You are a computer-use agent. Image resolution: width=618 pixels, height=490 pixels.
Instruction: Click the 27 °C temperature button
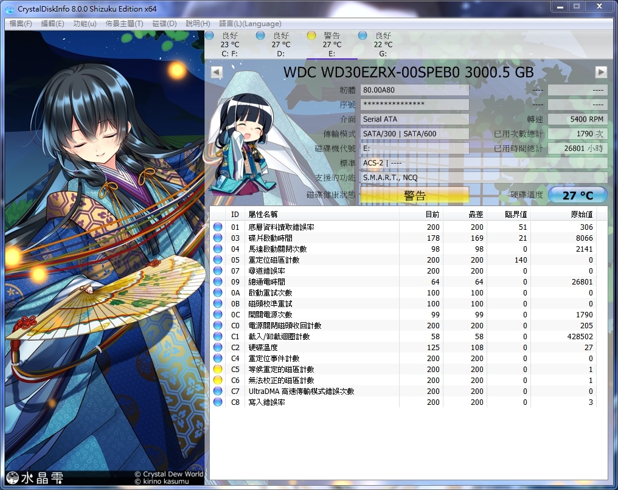[x=578, y=195]
